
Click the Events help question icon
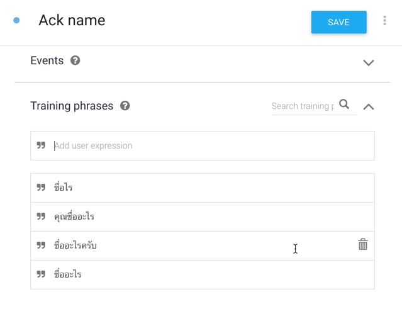click(75, 60)
